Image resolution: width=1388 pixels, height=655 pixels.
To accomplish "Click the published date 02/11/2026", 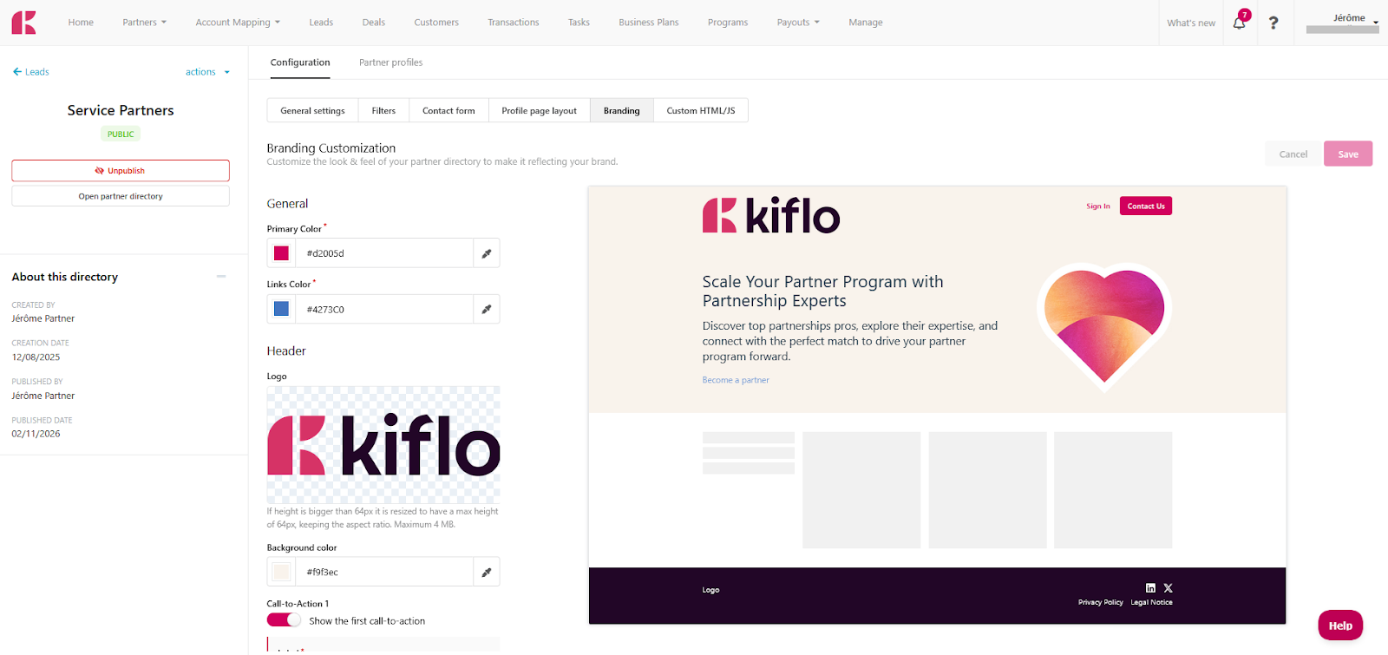I will [x=36, y=434].
